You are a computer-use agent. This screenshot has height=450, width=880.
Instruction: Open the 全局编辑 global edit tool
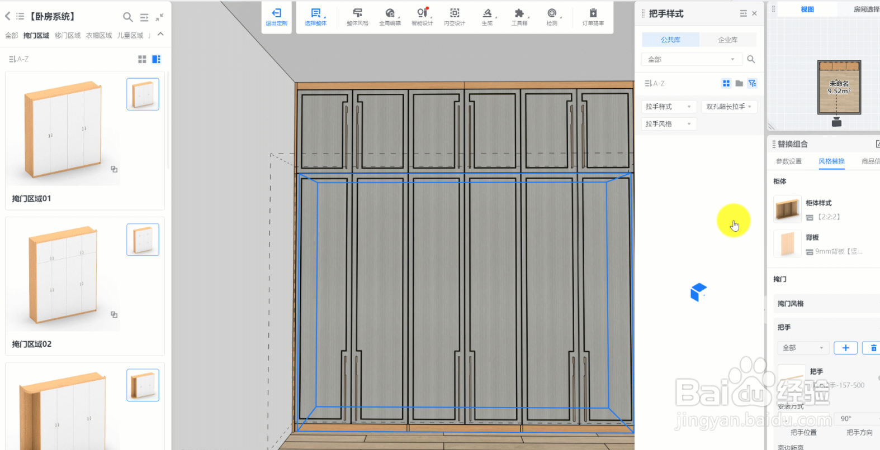point(390,17)
